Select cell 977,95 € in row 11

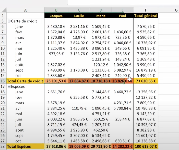[56, 54]
